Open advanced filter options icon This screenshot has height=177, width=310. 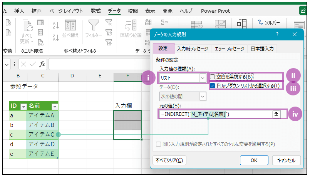coord(109,42)
